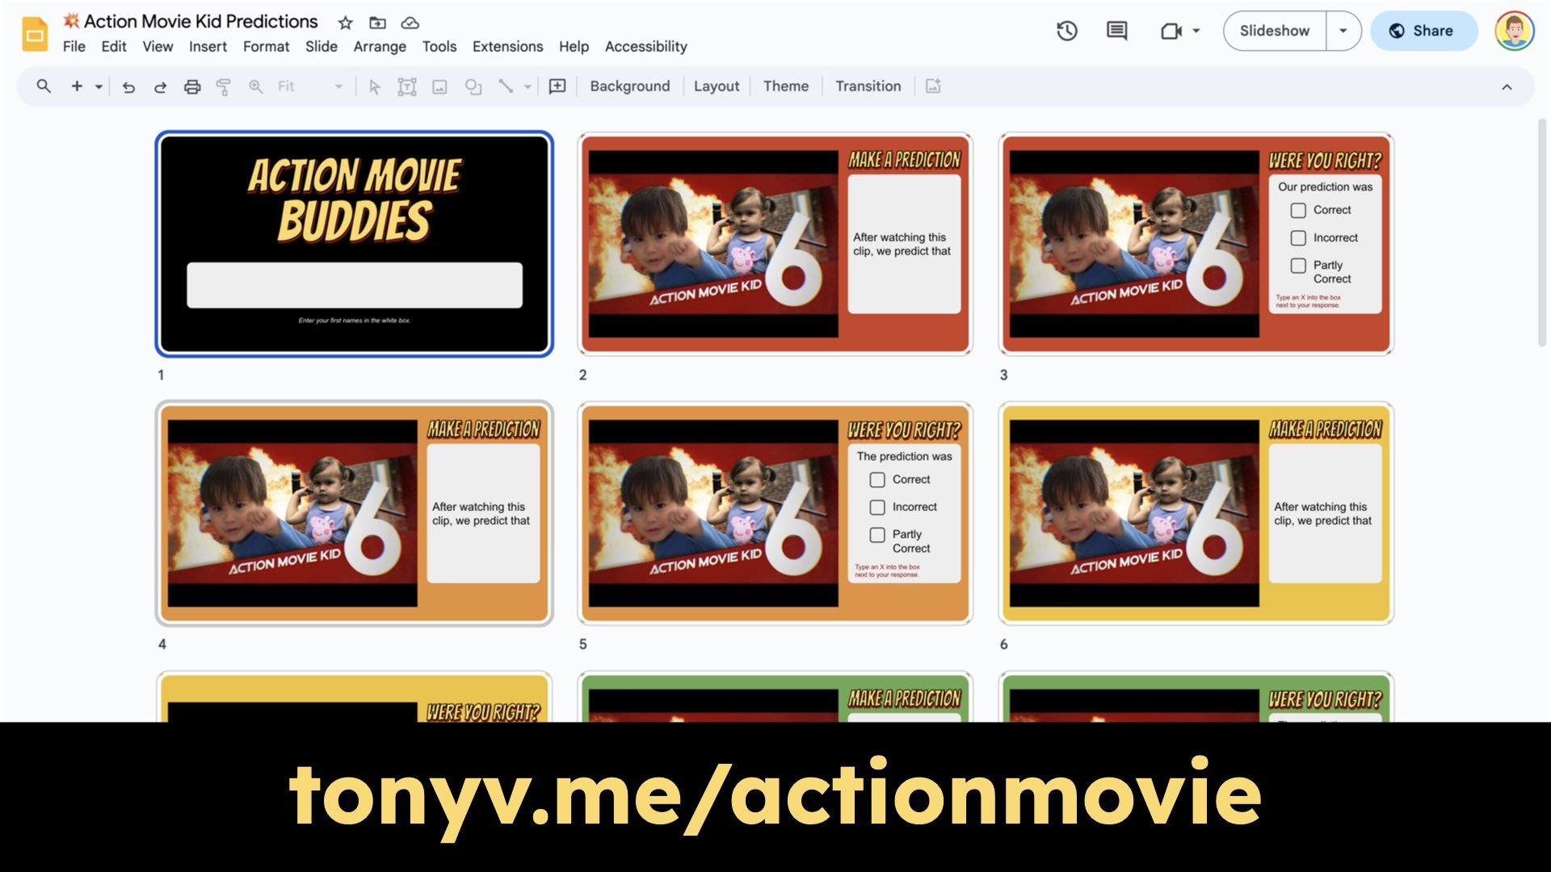Add a comment from toolbar
1551x872 pixels.
point(557,86)
